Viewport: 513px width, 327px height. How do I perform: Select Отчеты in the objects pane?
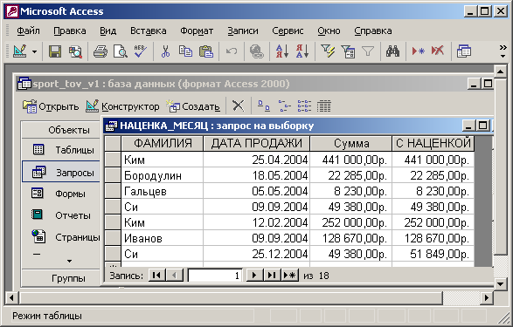coord(61,215)
